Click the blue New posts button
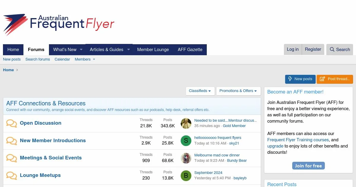356x187 pixels. (300, 79)
